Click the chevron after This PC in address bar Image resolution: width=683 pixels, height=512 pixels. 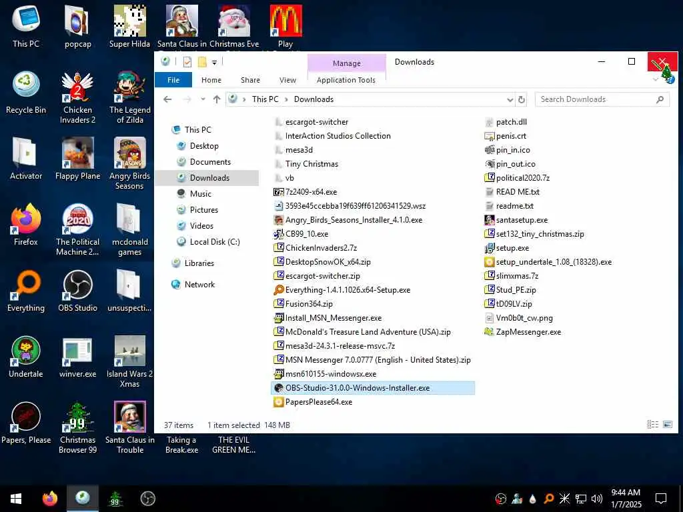[x=286, y=99]
